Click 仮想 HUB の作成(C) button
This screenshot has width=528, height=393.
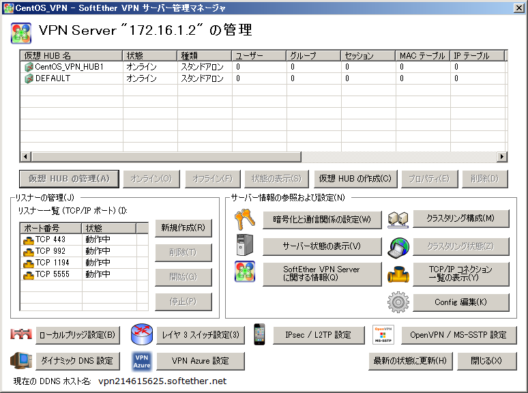click(x=355, y=179)
